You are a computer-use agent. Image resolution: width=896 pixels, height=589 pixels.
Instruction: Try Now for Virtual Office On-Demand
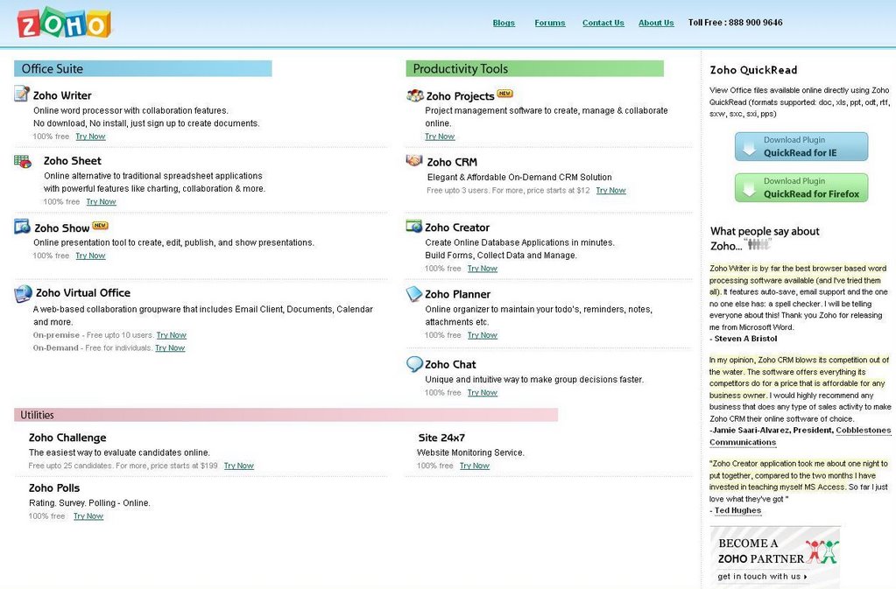click(170, 347)
